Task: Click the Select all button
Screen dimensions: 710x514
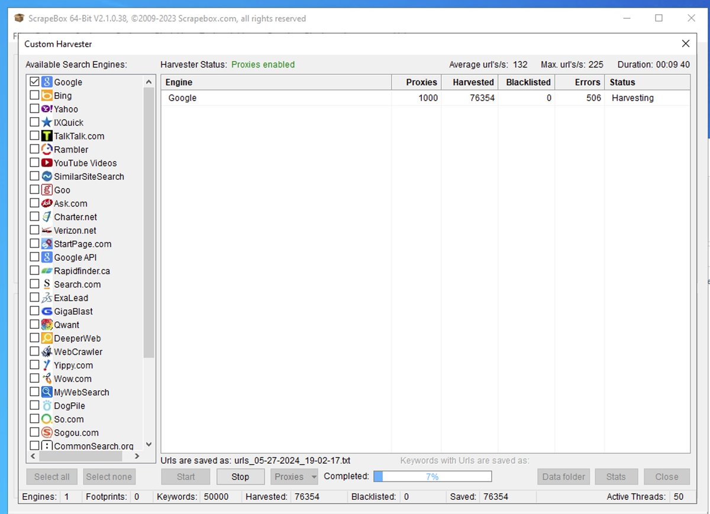Action: pos(51,477)
